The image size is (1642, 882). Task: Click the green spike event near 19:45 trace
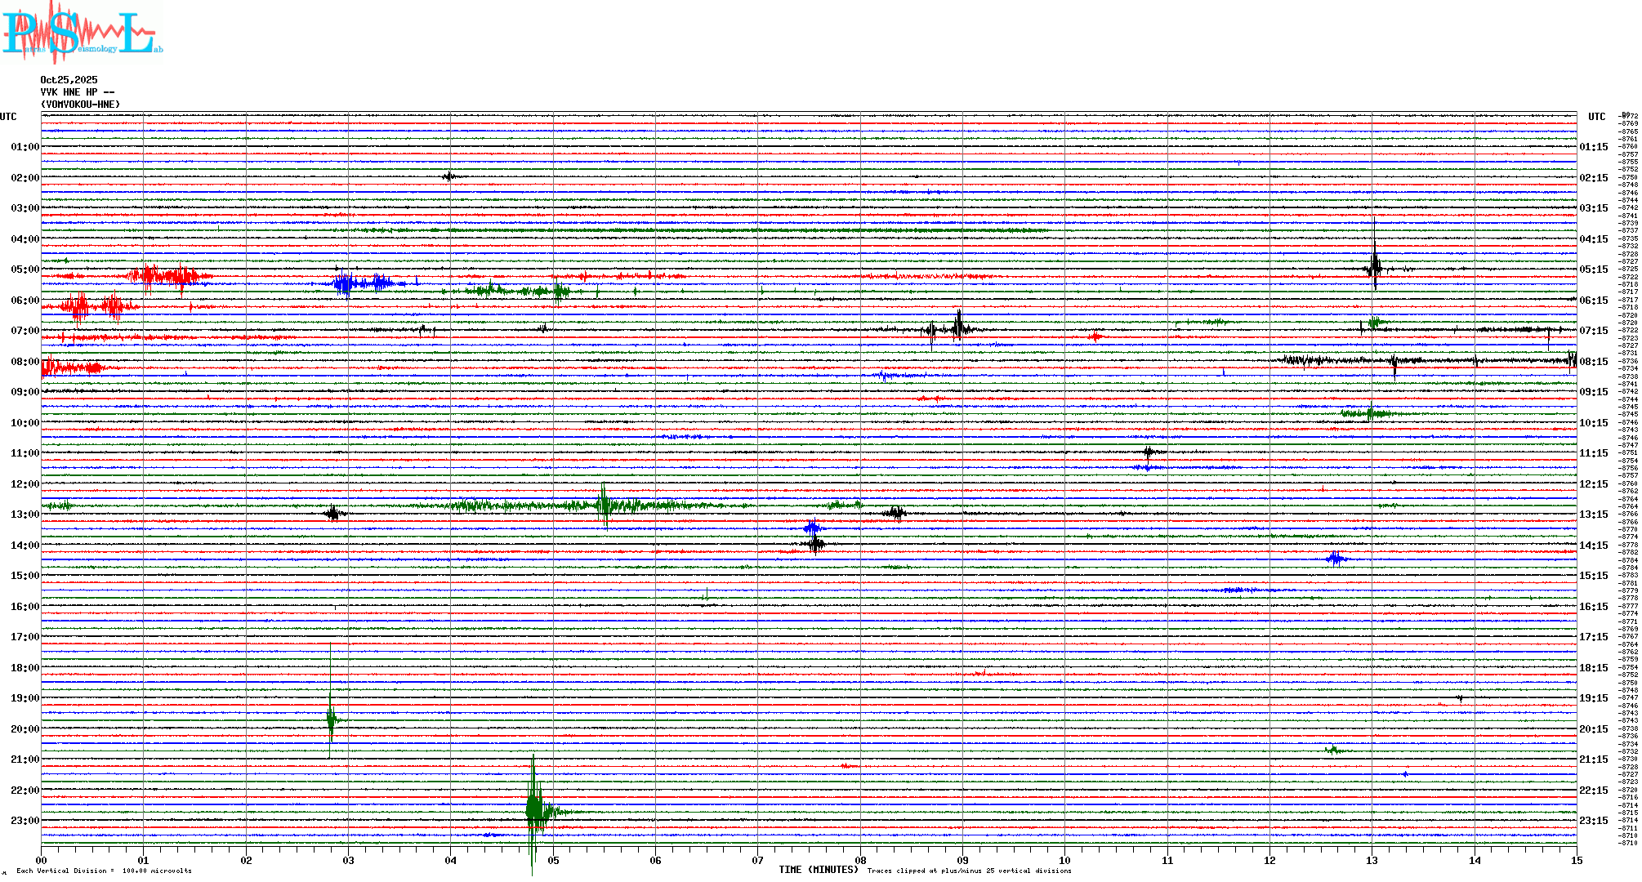331,719
